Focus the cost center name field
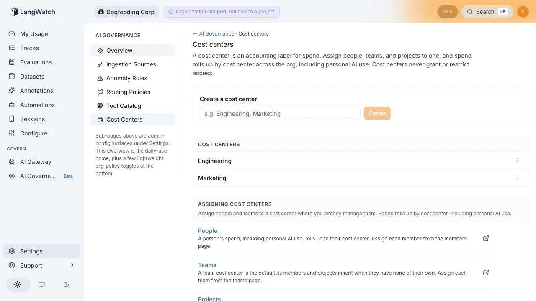Viewport: 536px width, 301px height. coord(280,113)
